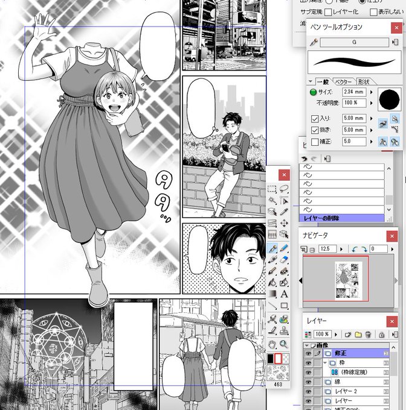Viewport: 406px width, 410px height.
Task: Select the pattern brush tool
Action: pos(284,271)
